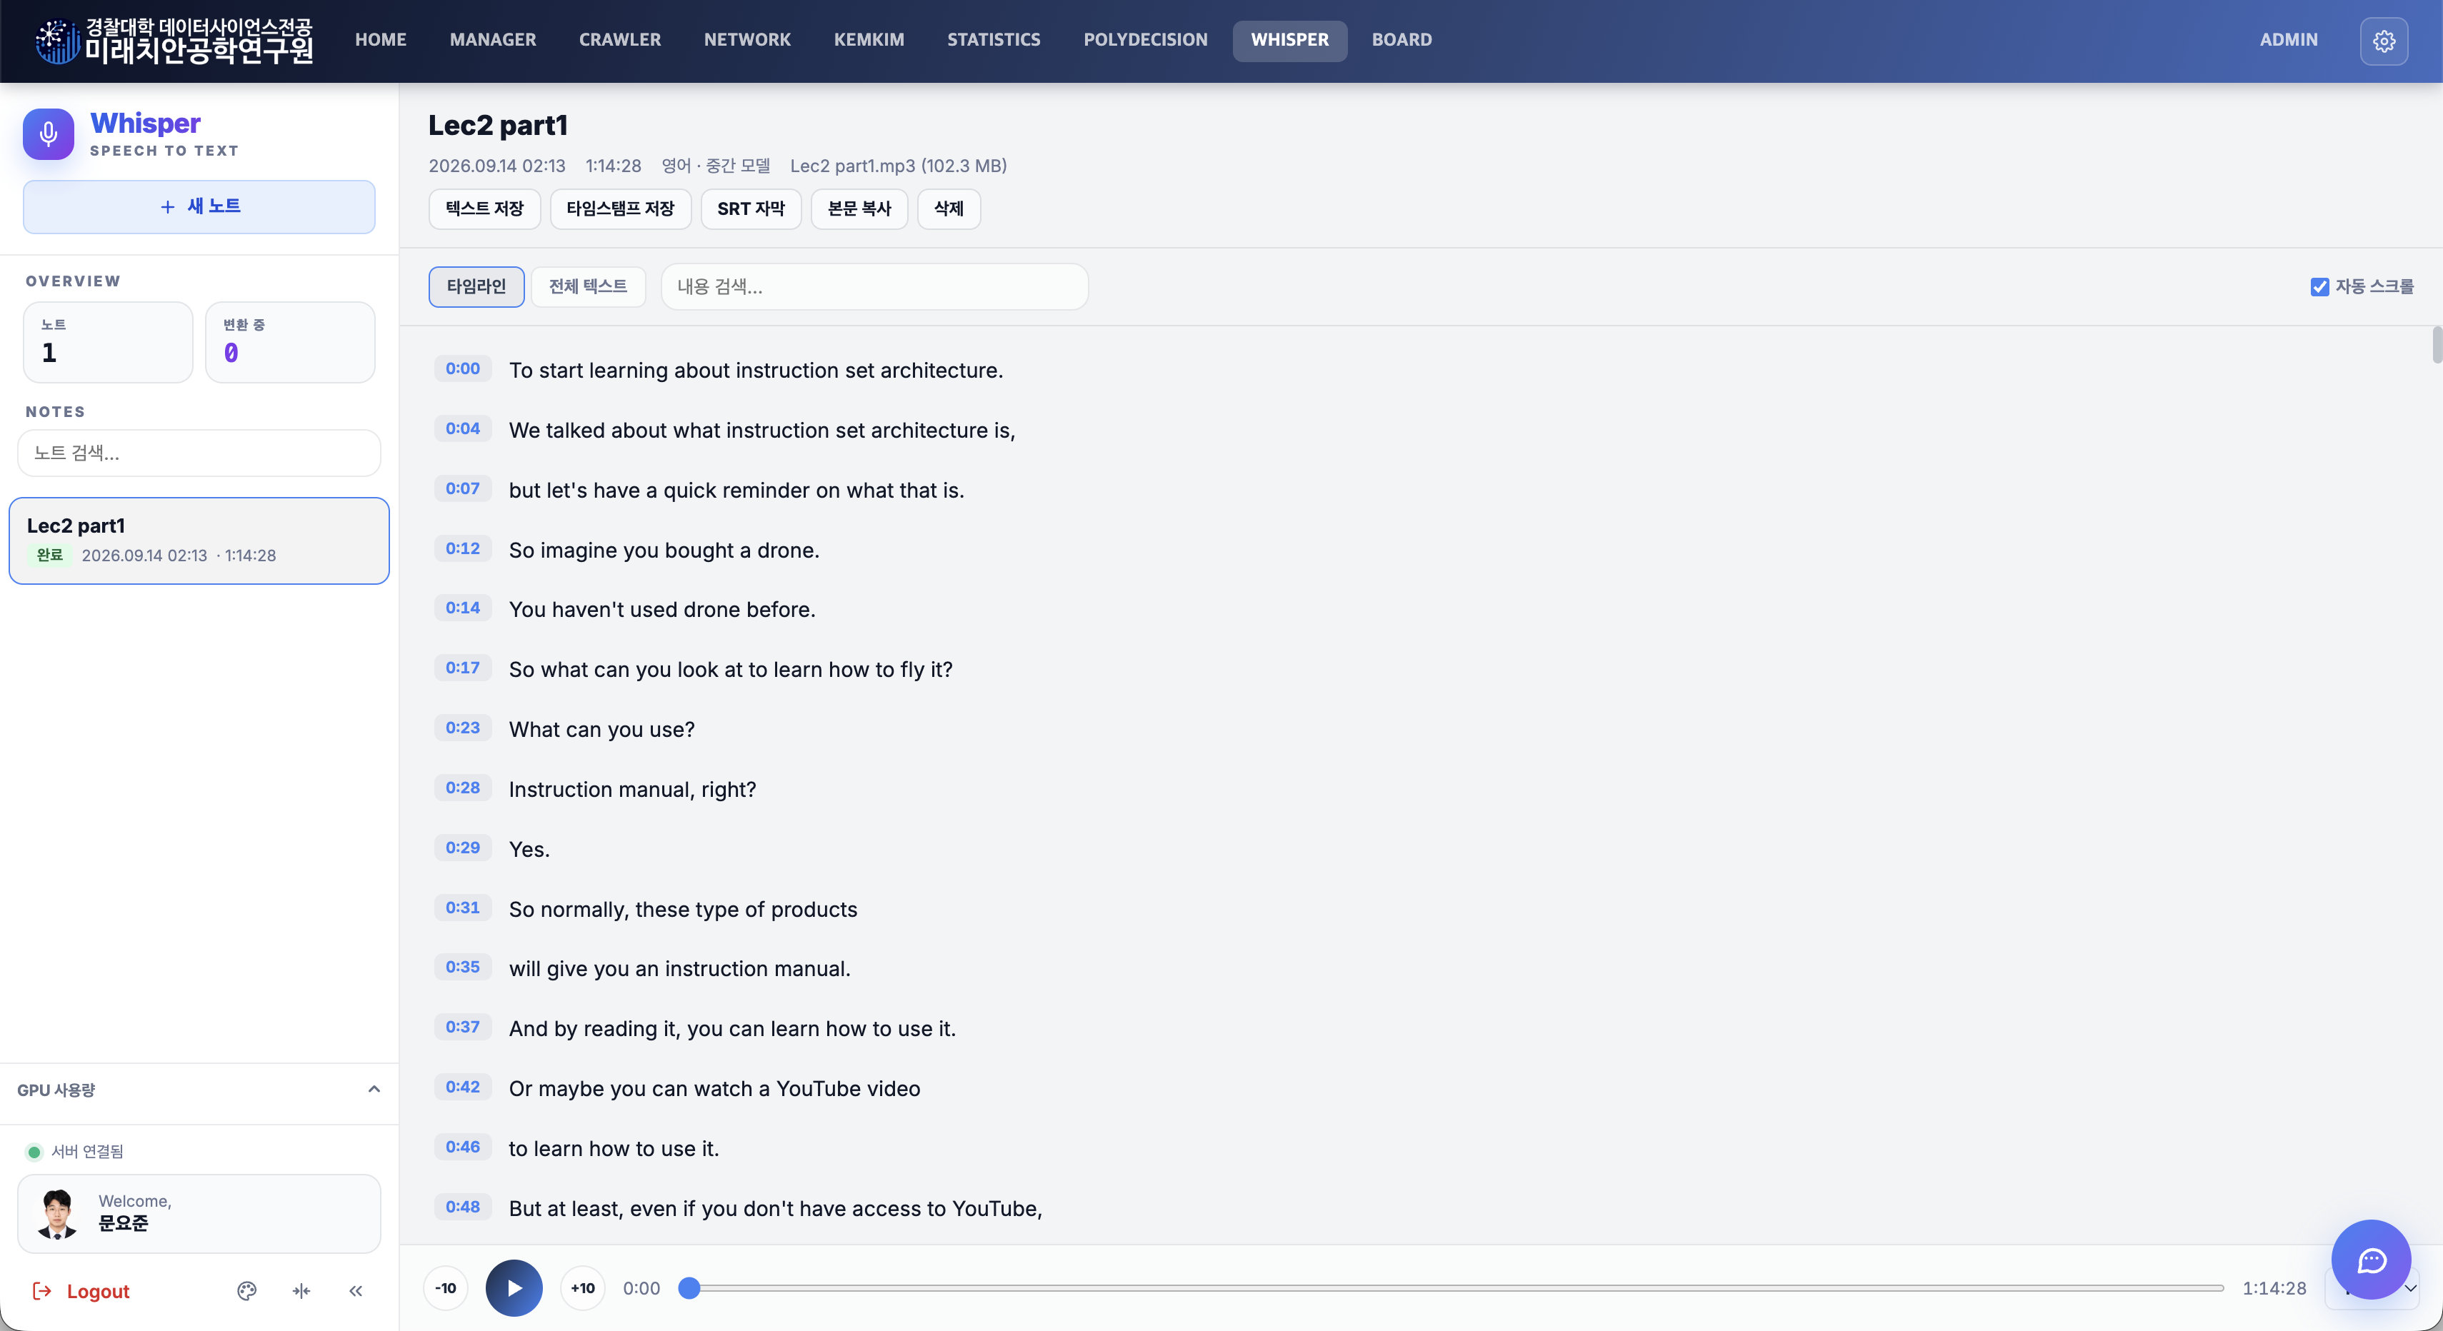Click the 텍스트 저장 button
The width and height of the screenshot is (2443, 1331).
pos(484,209)
